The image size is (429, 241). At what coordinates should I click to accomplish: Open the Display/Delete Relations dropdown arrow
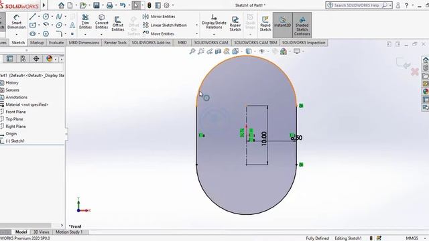214,34
